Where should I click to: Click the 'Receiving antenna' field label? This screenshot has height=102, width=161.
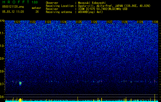coord(59,12)
